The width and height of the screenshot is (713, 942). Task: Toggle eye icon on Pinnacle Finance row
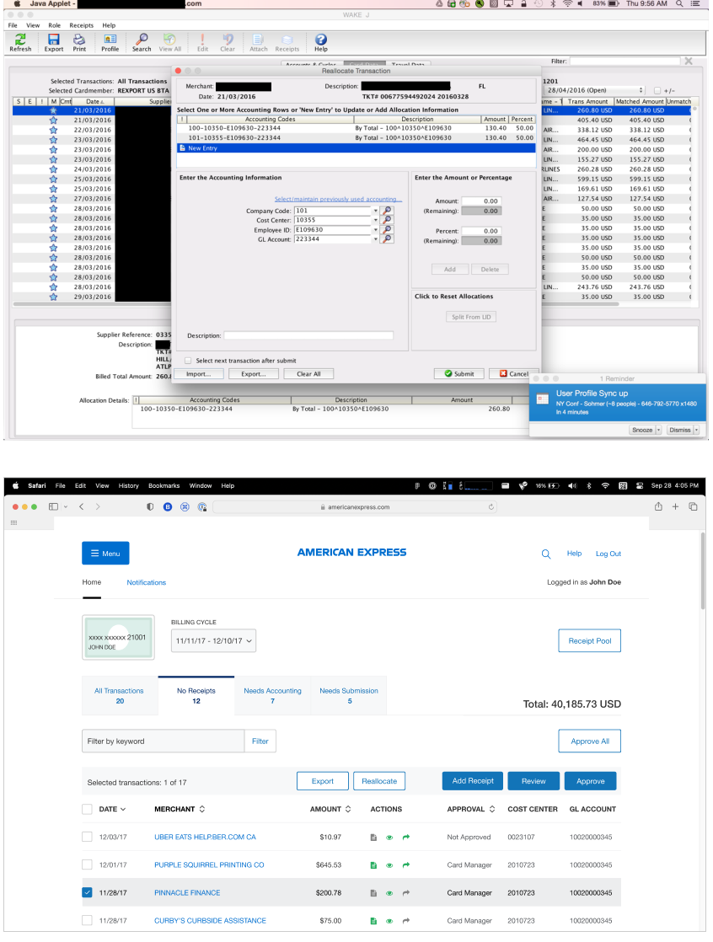coord(389,893)
